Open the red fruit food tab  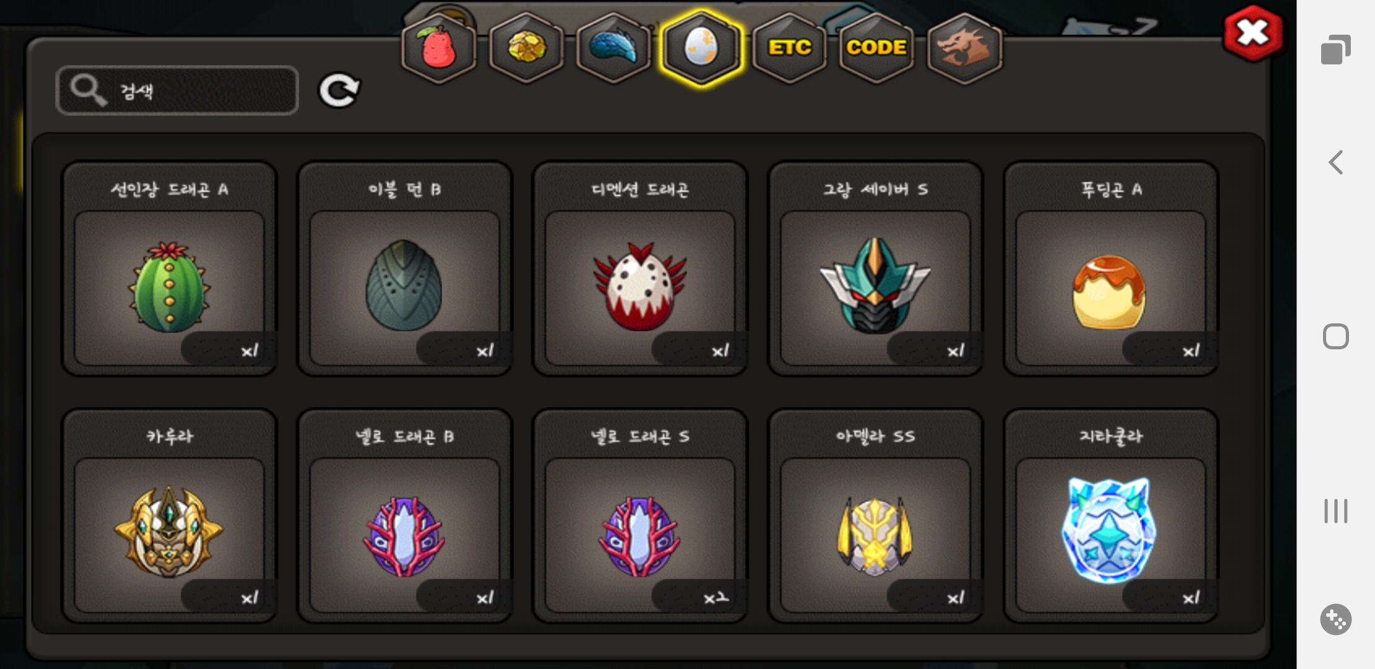(439, 48)
